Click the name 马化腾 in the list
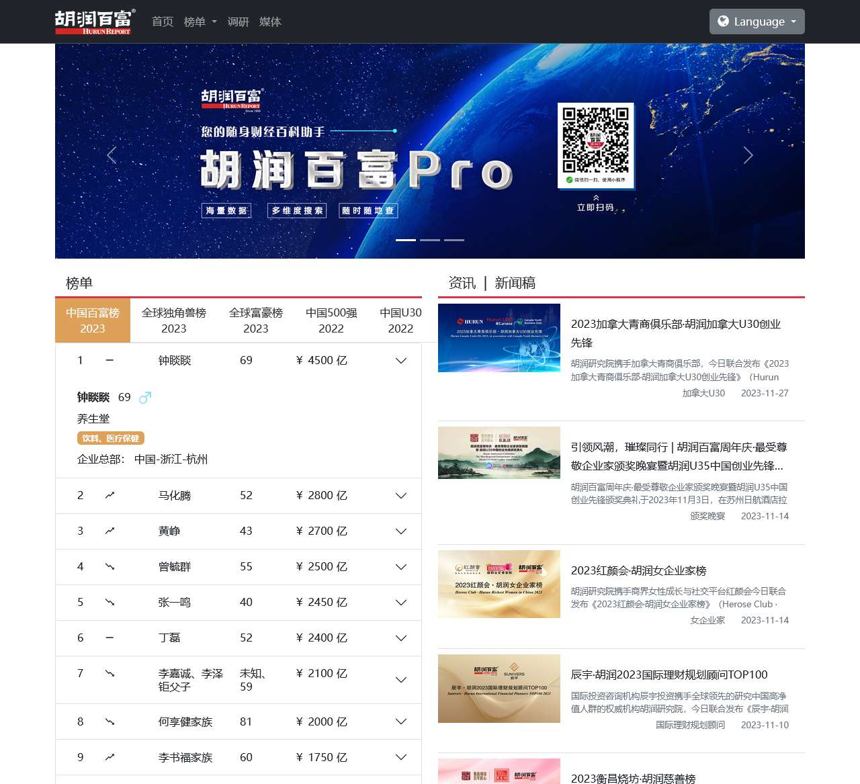 (x=175, y=495)
